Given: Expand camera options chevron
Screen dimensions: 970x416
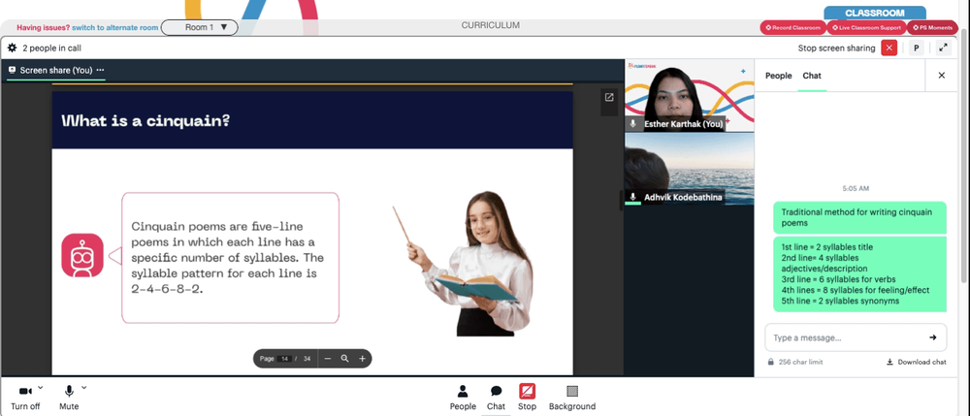Looking at the screenshot, I should (40, 388).
